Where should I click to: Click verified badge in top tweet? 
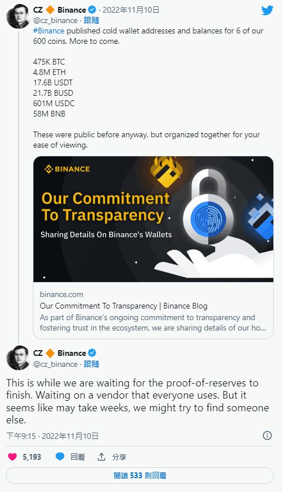[x=92, y=10]
